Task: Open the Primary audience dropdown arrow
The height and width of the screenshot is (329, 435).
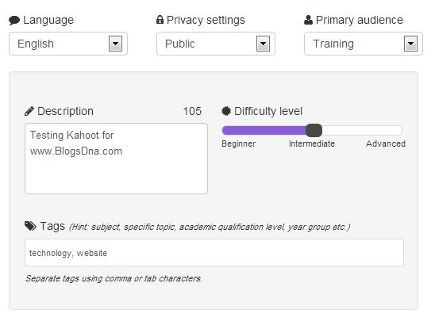Action: [x=410, y=44]
